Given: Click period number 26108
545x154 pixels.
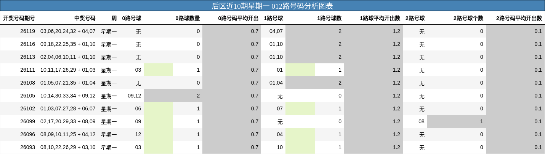Looking at the screenshot, I should pos(28,83).
